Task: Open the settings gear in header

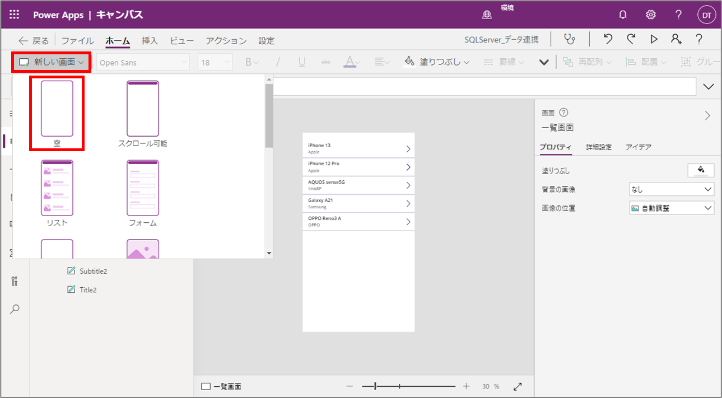Action: pos(651,15)
